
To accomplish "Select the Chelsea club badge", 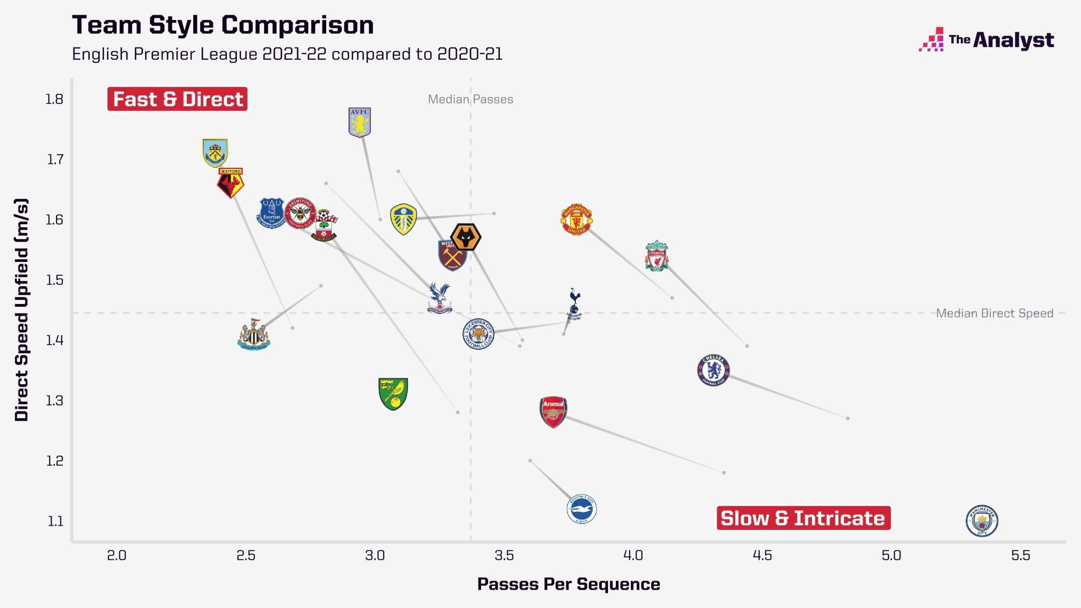I will (x=714, y=370).
